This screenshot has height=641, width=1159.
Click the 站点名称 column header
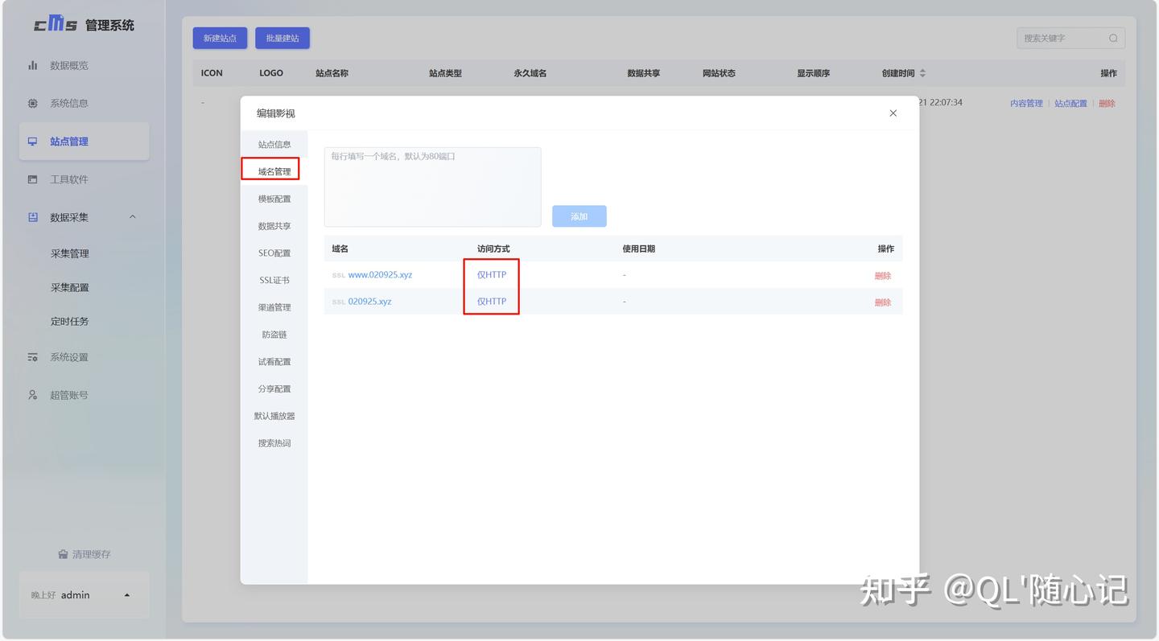click(x=332, y=73)
